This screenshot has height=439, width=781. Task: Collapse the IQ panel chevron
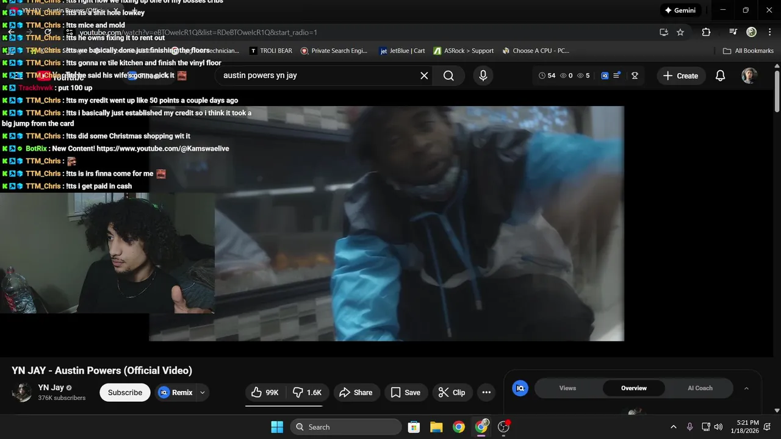[746, 388]
